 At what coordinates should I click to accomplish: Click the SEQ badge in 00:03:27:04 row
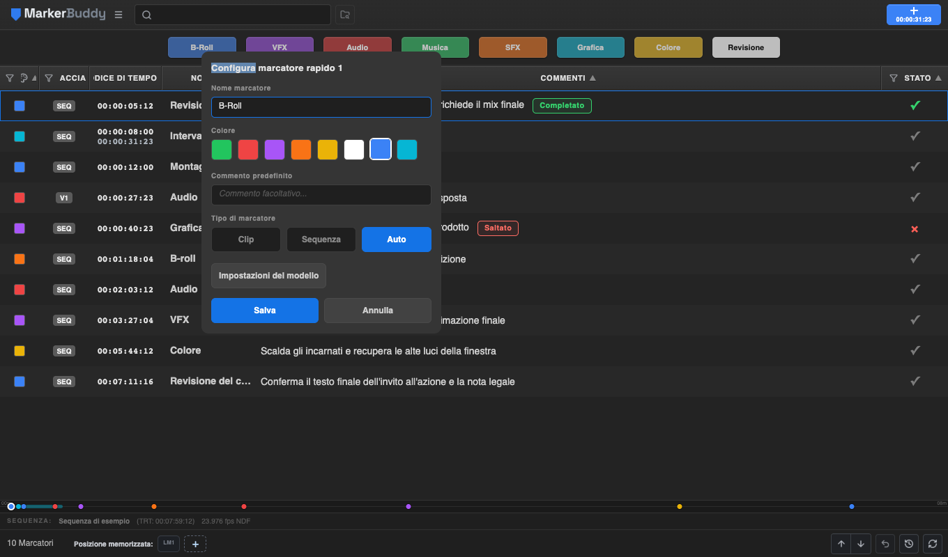click(x=64, y=320)
